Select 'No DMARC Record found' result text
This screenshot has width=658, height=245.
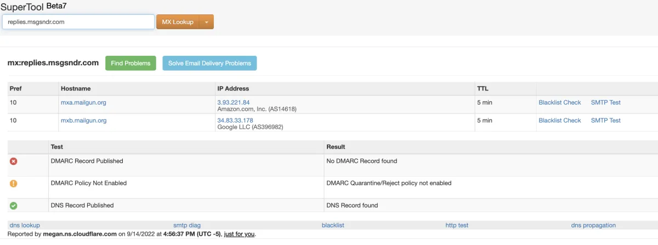pyautogui.click(x=362, y=161)
